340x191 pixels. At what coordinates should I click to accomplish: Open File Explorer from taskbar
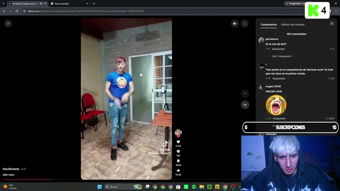coord(202,187)
